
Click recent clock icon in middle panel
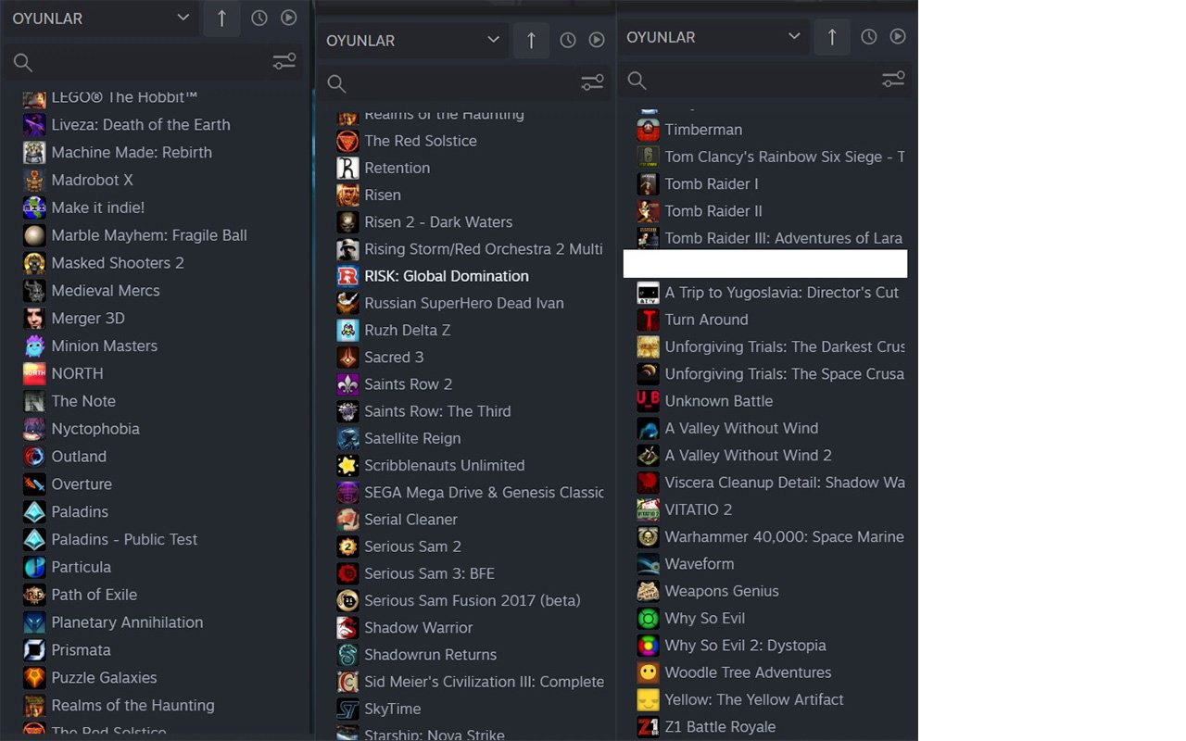tap(568, 40)
